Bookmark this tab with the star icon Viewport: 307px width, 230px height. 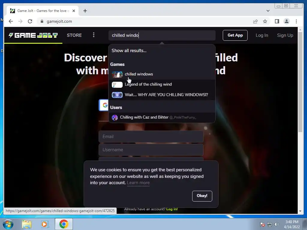265,21
